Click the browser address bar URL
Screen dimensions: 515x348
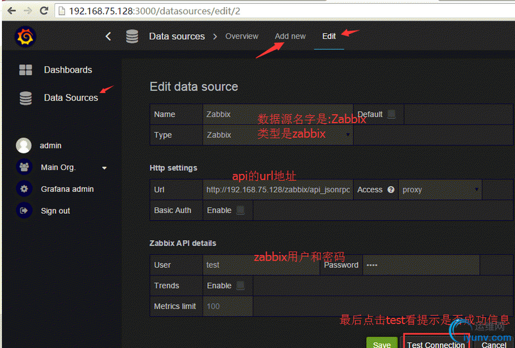155,11
